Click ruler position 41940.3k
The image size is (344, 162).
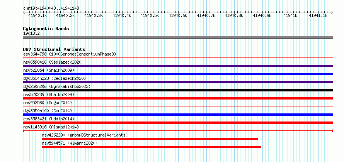(94, 15)
